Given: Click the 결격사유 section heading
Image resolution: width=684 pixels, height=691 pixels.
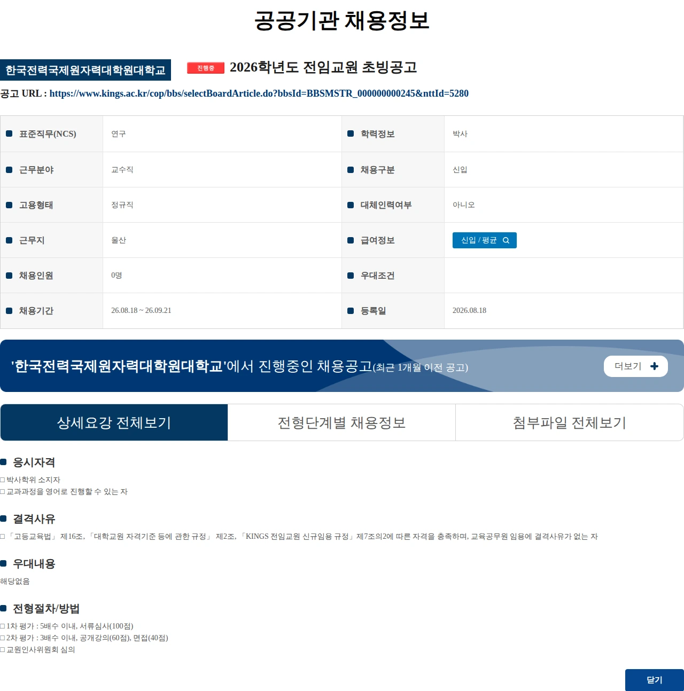Looking at the screenshot, I should (34, 519).
